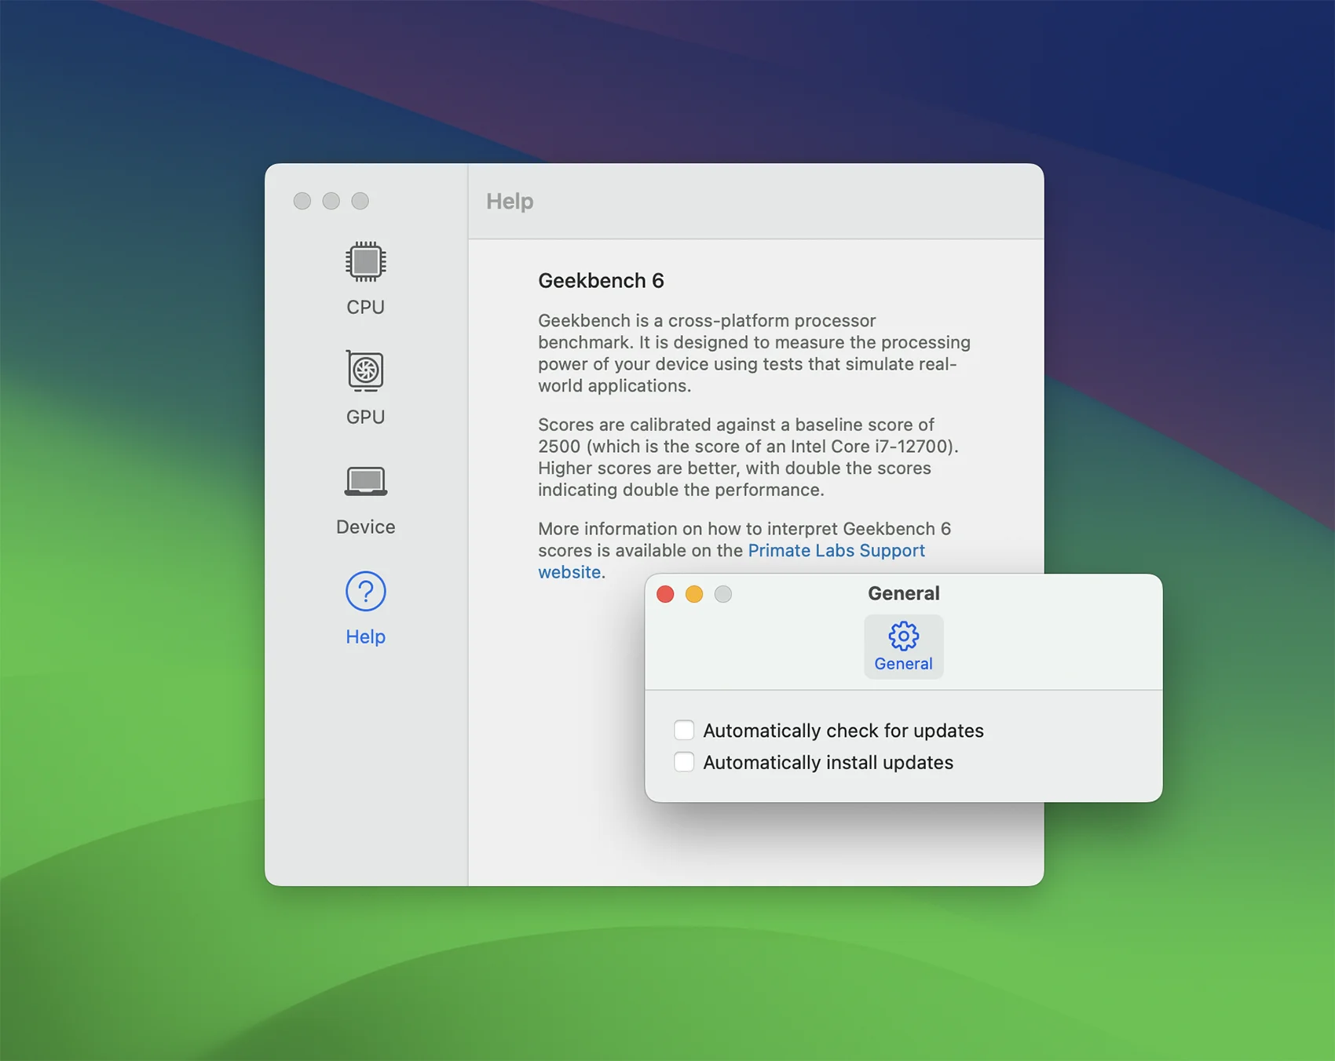Click the Geekbench 6 heading text
Viewport: 1335px width, 1061px height.
(601, 280)
